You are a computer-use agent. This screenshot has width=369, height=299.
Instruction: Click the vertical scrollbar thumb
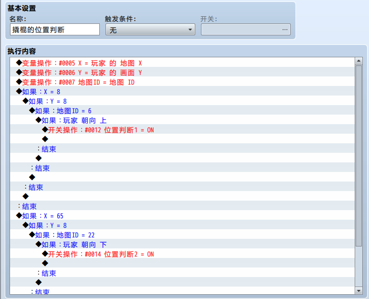click(x=358, y=156)
